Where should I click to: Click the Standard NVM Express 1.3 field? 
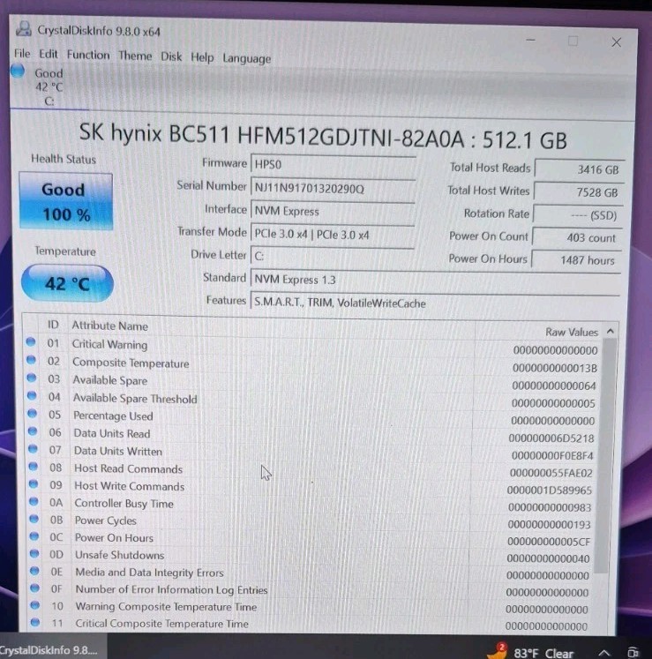point(436,279)
